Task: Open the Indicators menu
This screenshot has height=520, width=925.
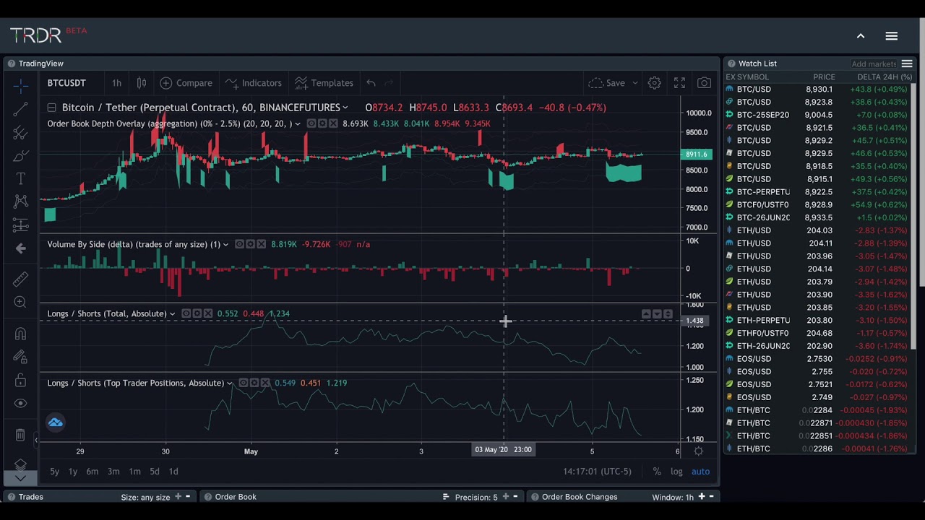Action: point(253,83)
